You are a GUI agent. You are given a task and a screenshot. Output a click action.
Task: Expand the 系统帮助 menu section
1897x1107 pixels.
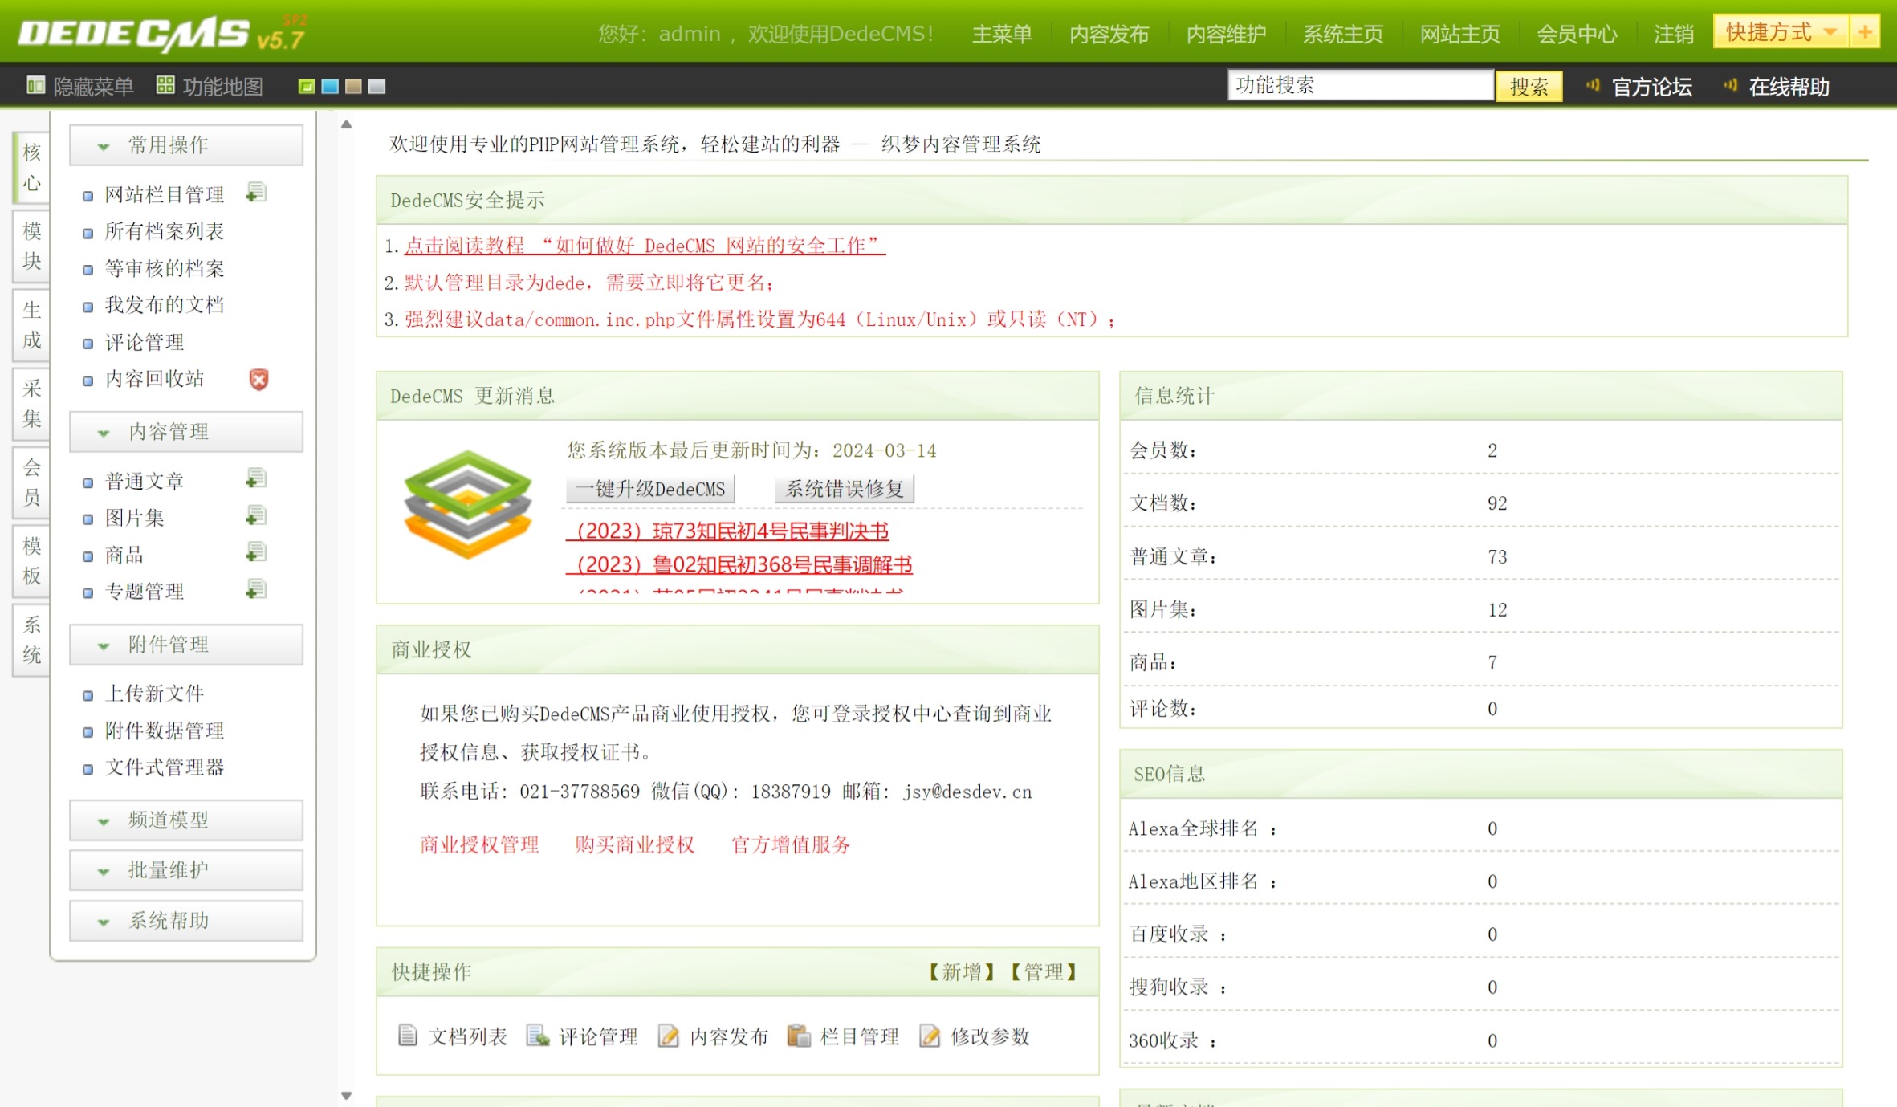[x=186, y=921]
